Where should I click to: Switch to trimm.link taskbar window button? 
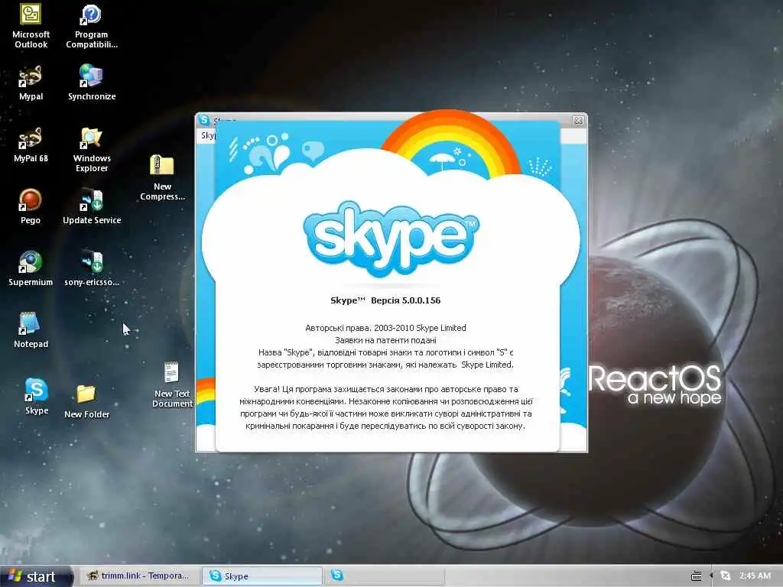click(139, 576)
